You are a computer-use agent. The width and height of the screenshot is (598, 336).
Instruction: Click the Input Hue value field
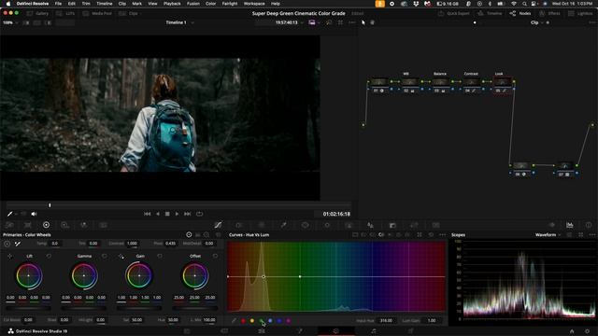(x=386, y=321)
